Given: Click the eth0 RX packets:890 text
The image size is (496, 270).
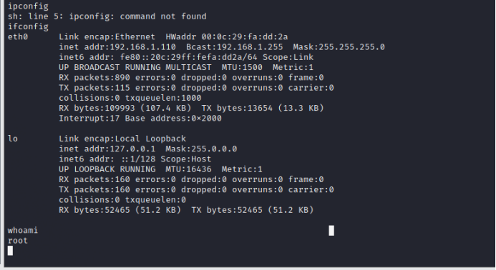Looking at the screenshot, I should tap(94, 78).
